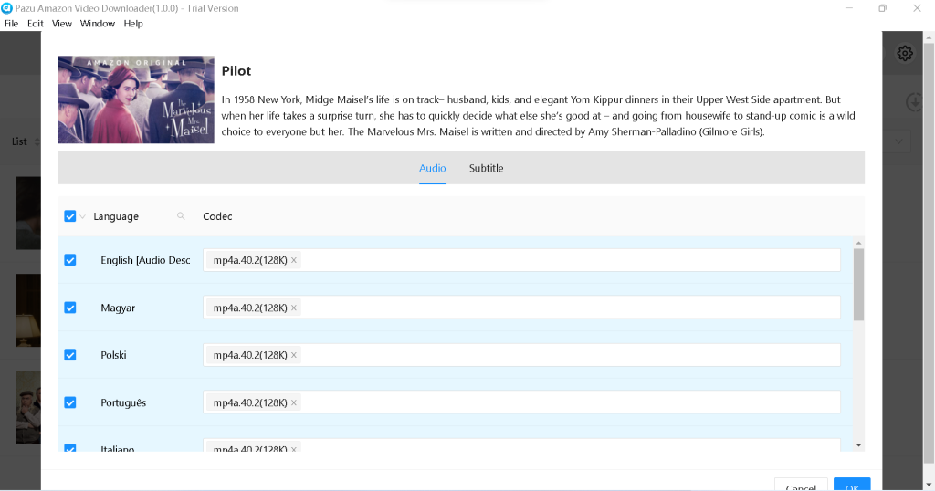Image resolution: width=935 pixels, height=491 pixels.
Task: Uncheck the English Audio Desc checkbox
Action: click(69, 260)
